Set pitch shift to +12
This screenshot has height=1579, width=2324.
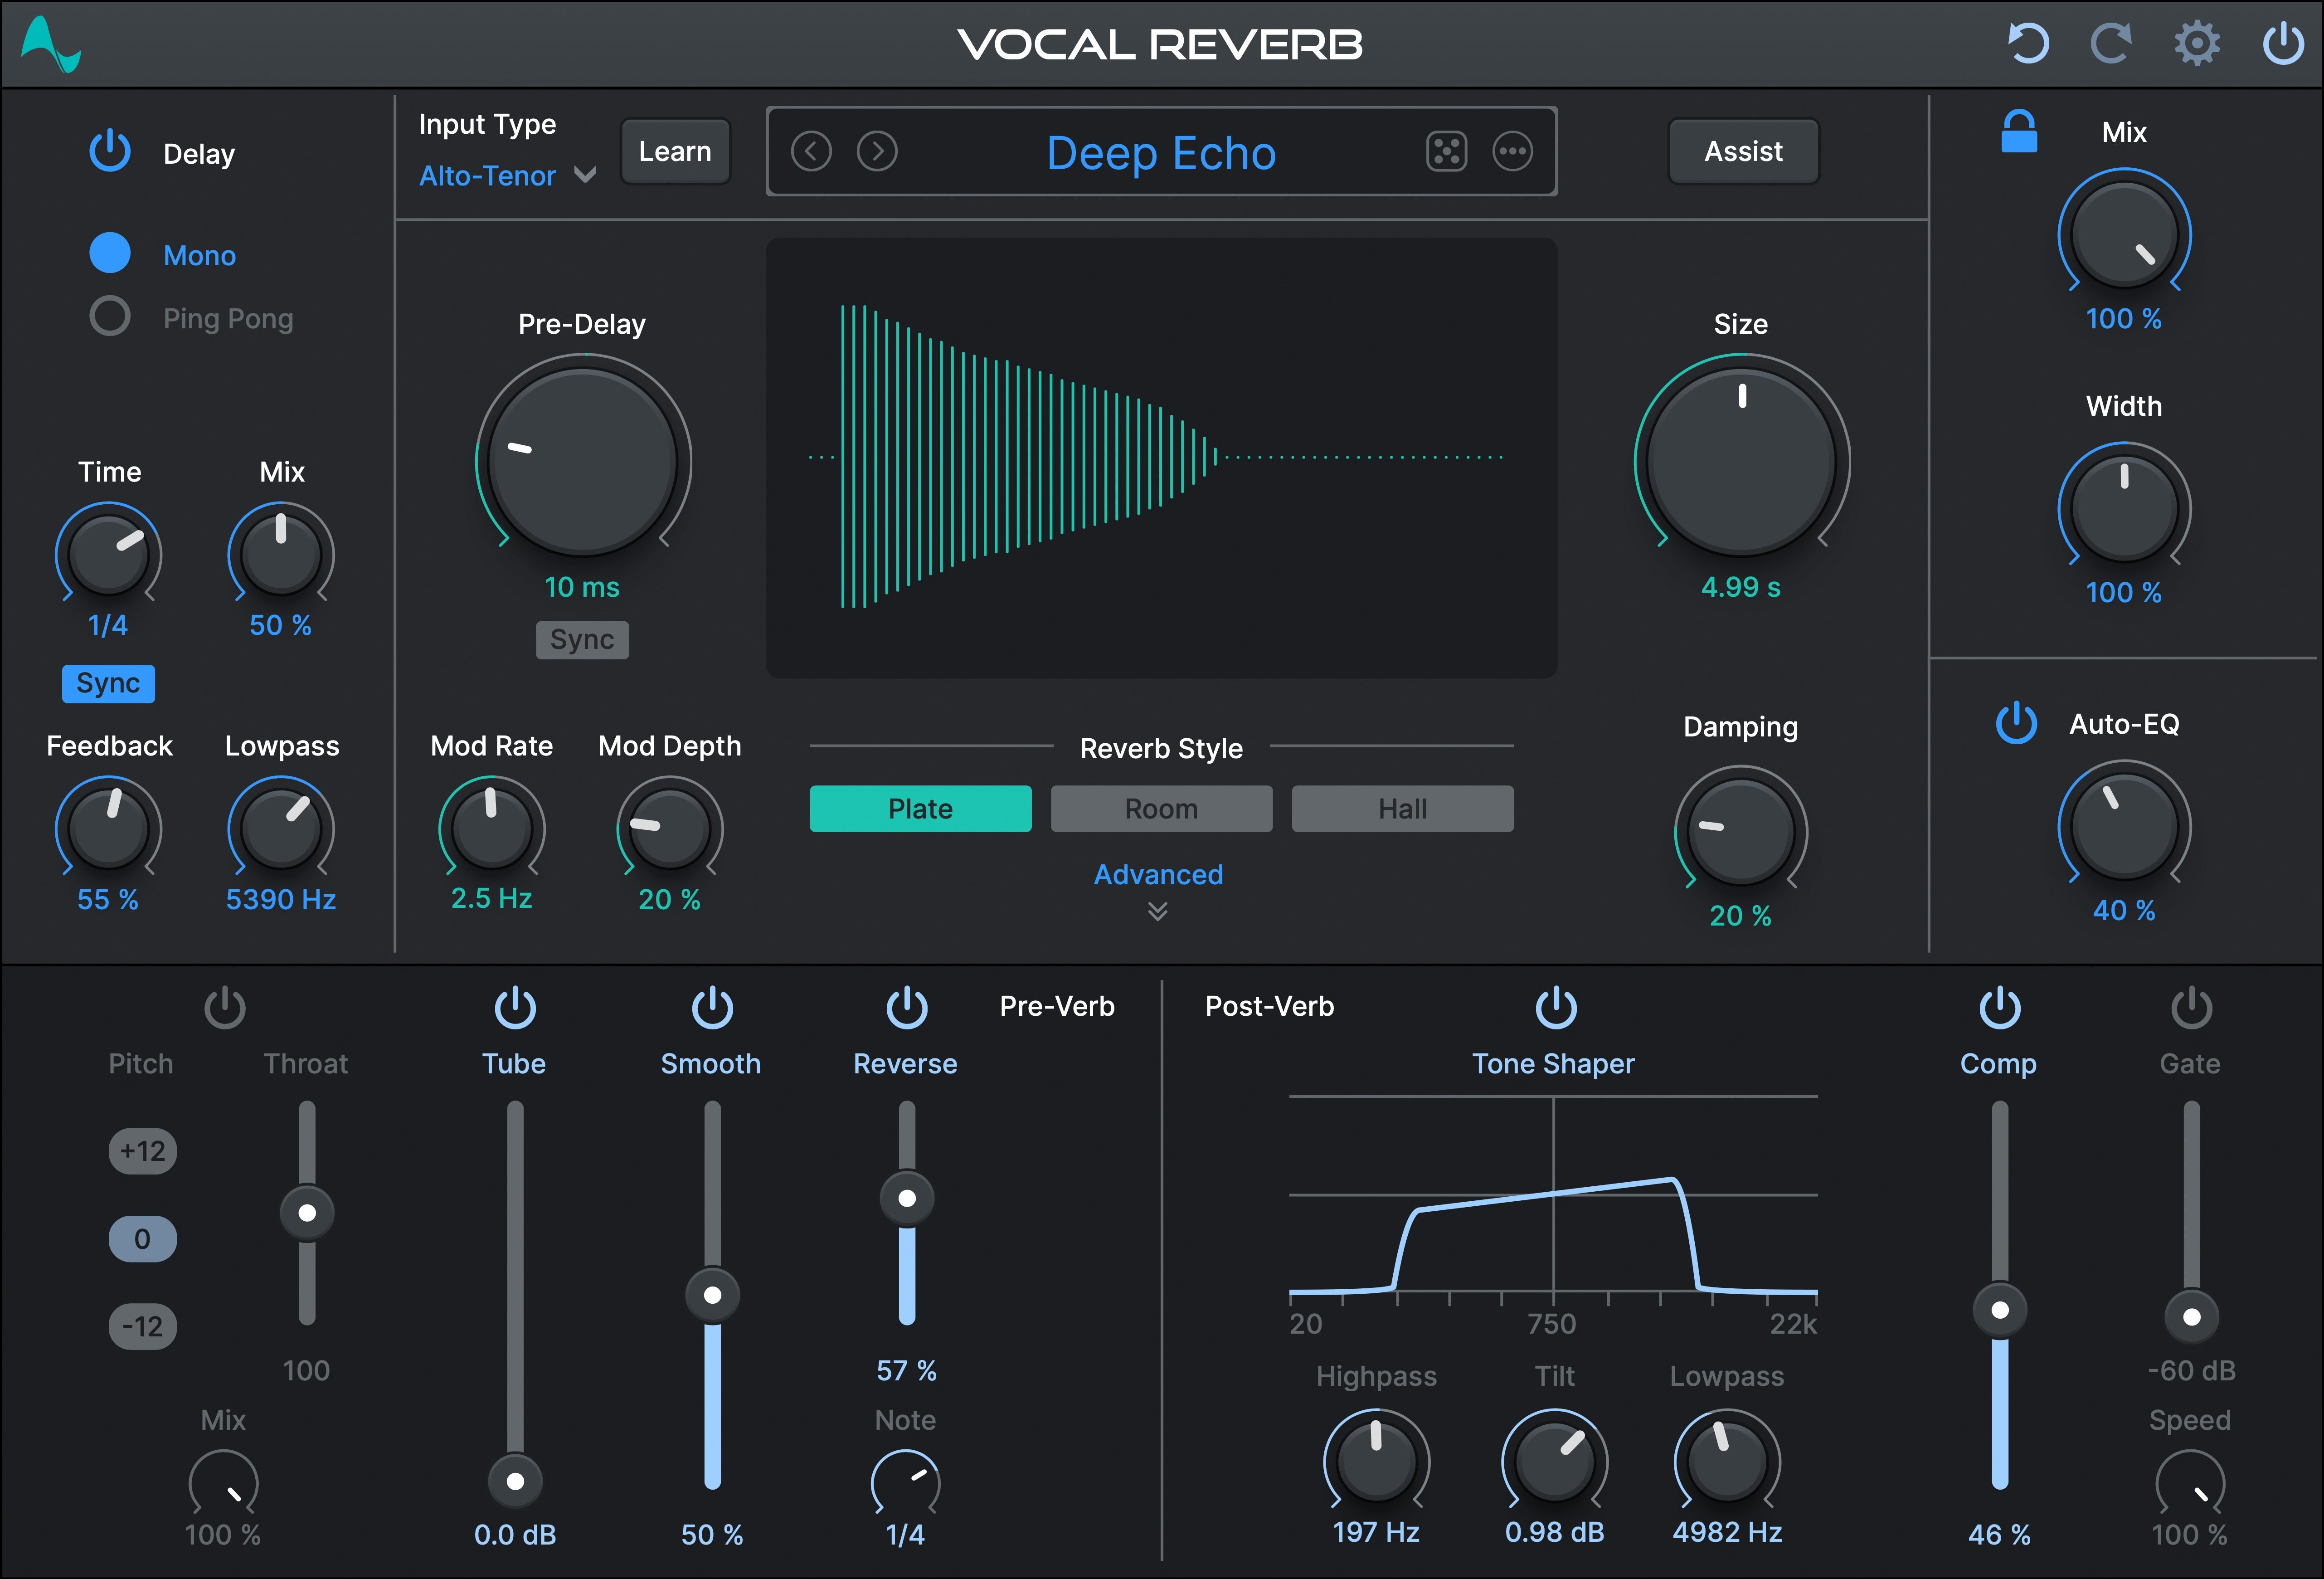pos(142,1151)
